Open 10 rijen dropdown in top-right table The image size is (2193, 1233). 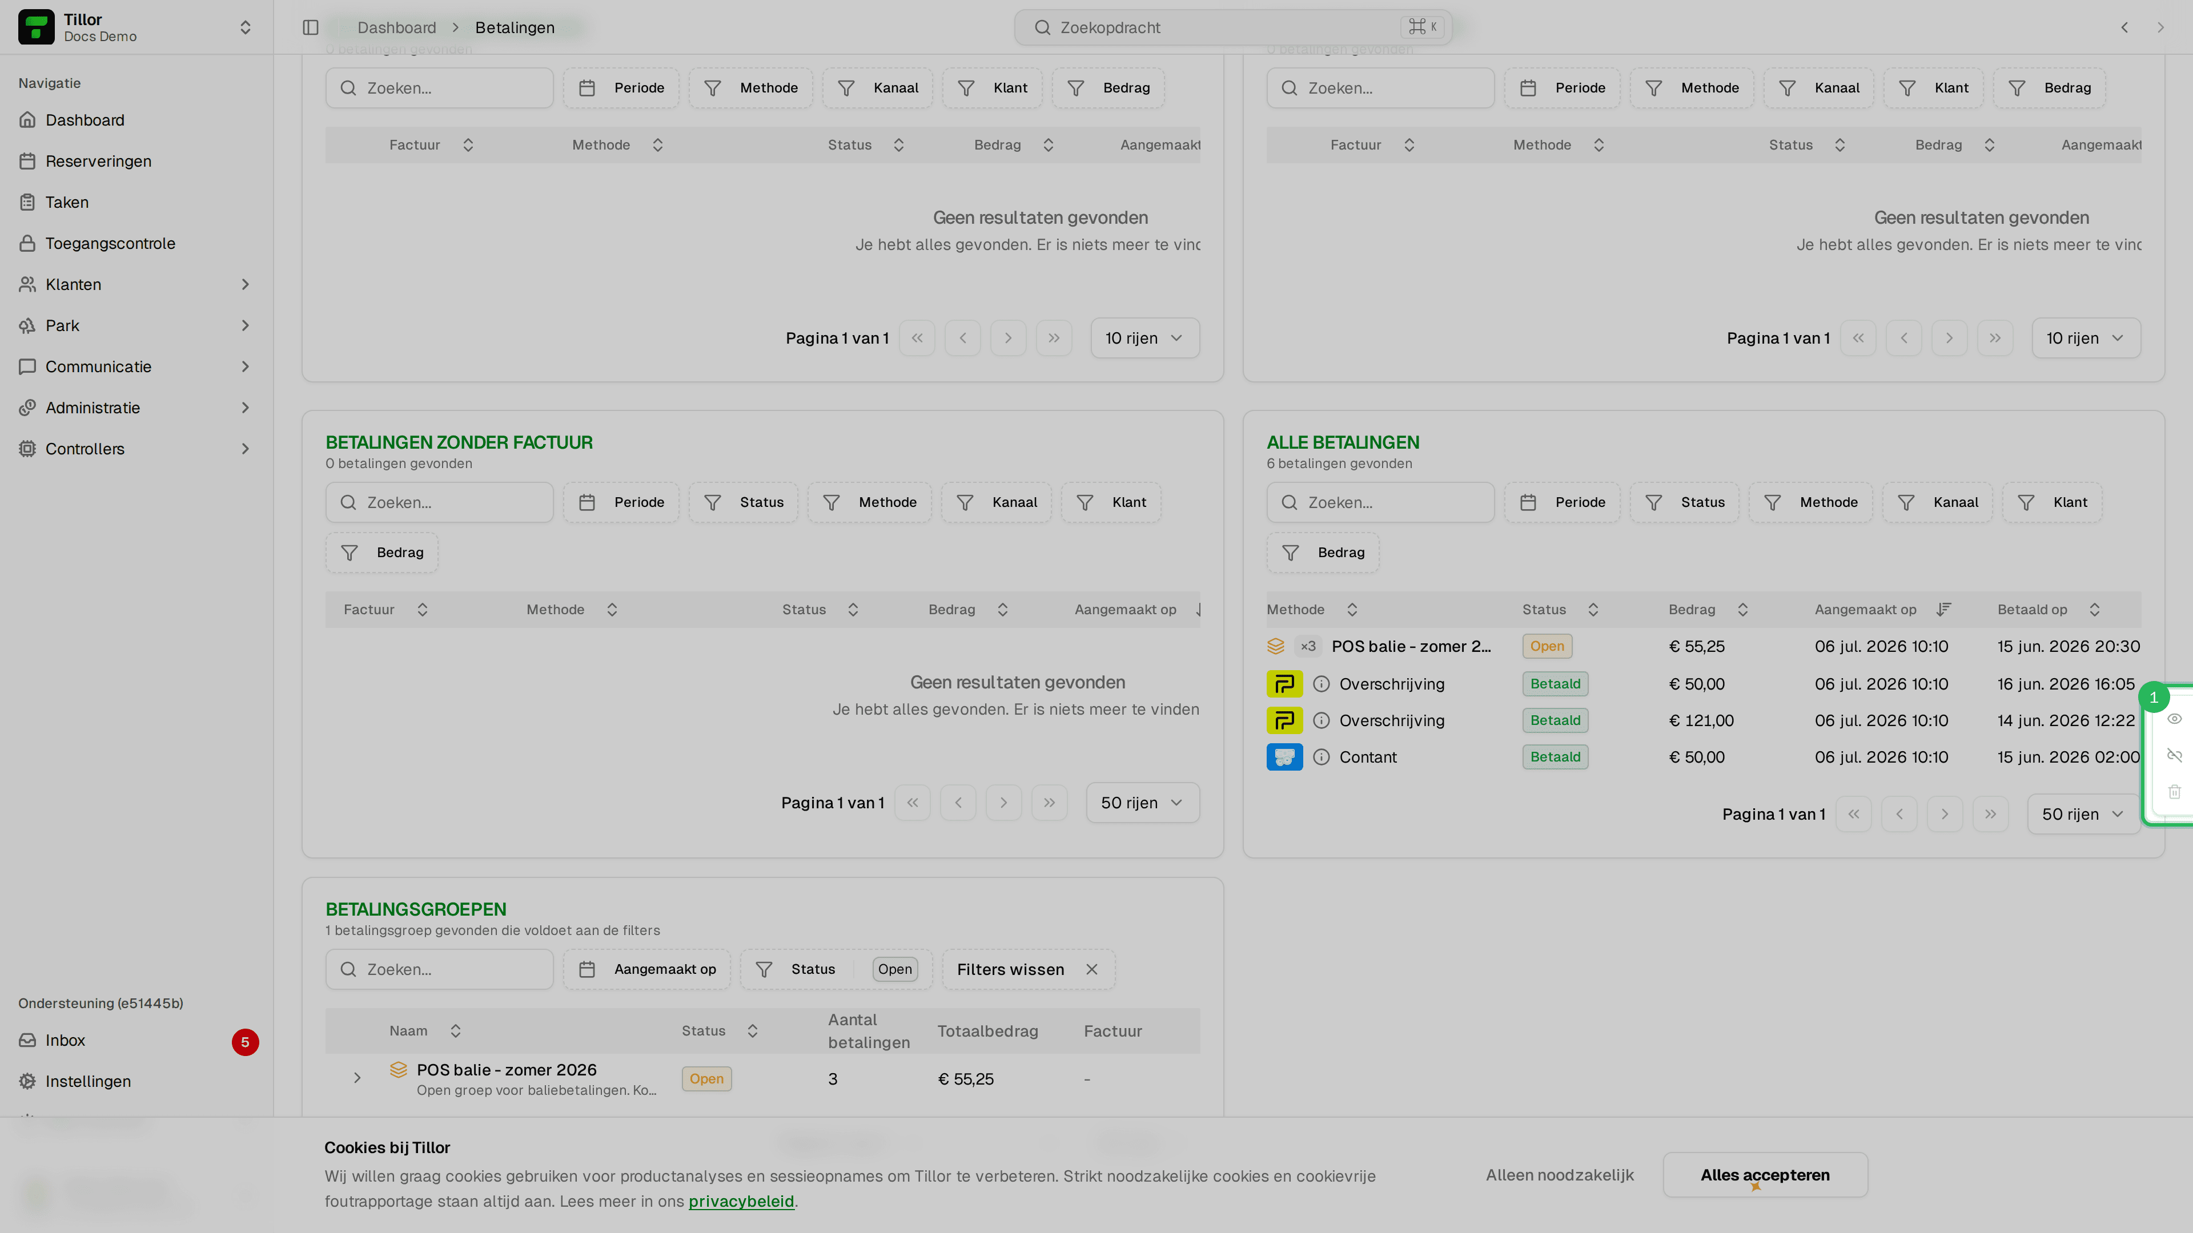pyautogui.click(x=2086, y=338)
